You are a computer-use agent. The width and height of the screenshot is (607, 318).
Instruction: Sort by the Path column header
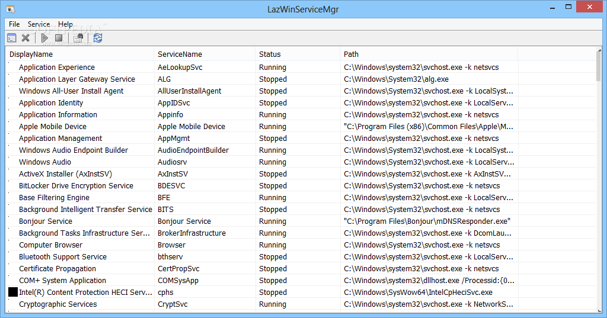429,54
